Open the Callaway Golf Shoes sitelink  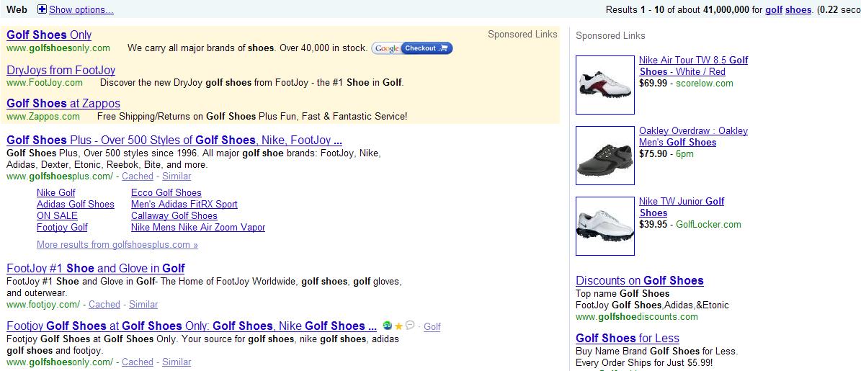(x=174, y=215)
